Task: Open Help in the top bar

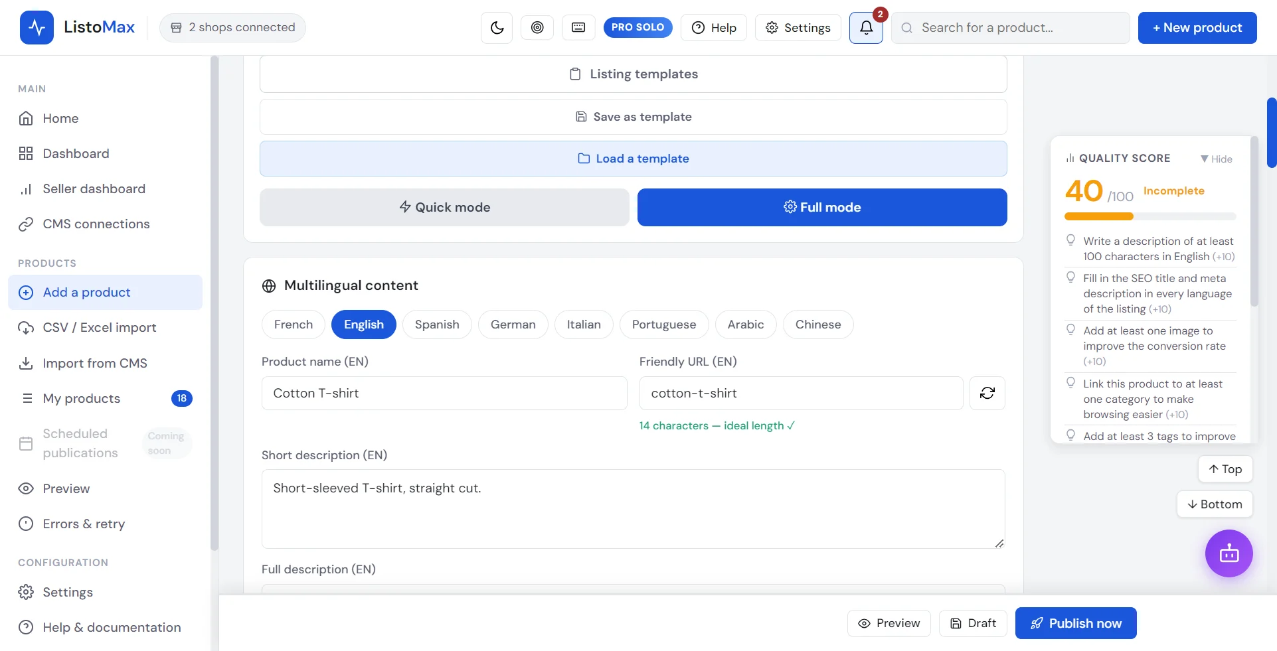Action: 714,28
